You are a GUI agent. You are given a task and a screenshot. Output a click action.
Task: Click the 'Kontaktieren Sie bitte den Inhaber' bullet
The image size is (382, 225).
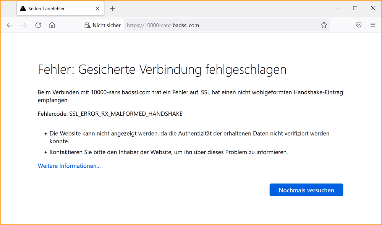point(168,152)
